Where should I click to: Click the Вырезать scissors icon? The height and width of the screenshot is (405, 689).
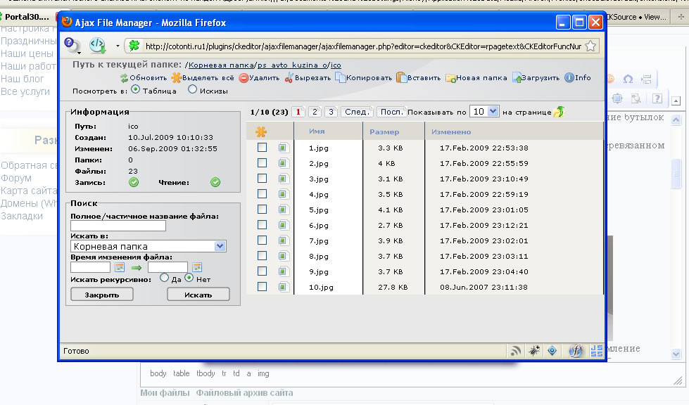pyautogui.click(x=289, y=78)
